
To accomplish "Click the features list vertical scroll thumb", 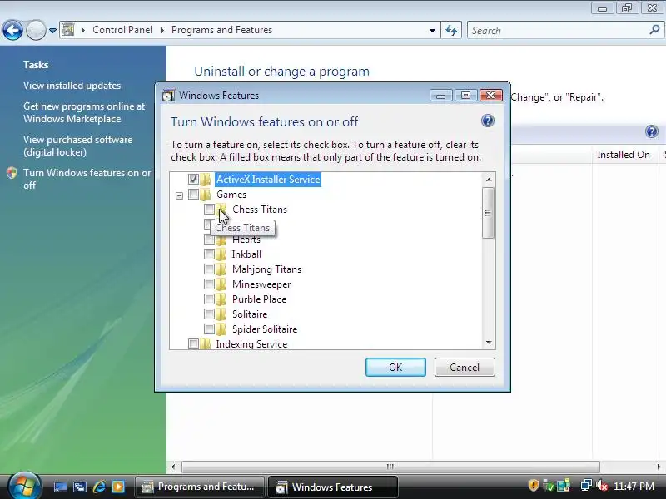I will [x=489, y=213].
